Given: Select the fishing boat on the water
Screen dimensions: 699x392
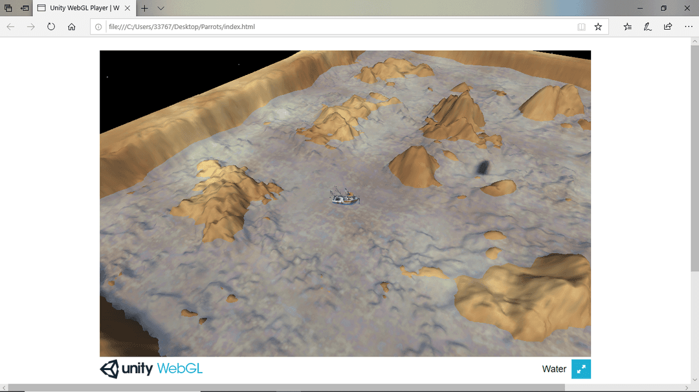Looking at the screenshot, I should tap(344, 198).
